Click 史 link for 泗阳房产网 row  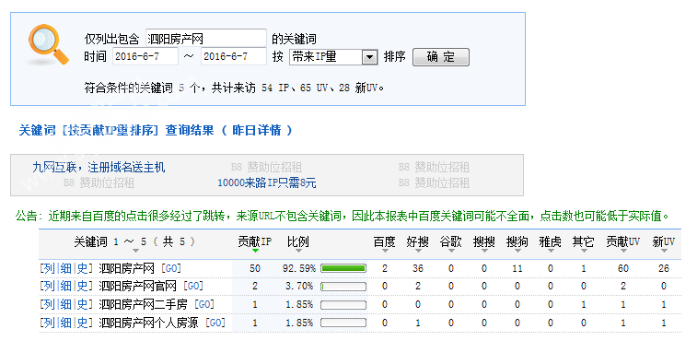pyautogui.click(x=82, y=268)
